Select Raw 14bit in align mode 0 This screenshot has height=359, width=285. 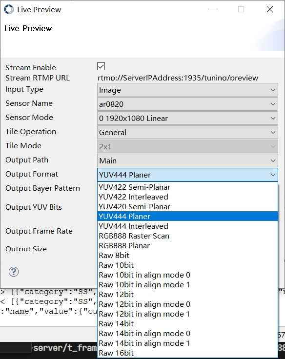tap(187, 334)
